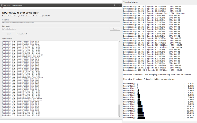This screenshot has width=197, height=123.
Task: Click the line with speed 11.13MiB/s
Action: (21, 71)
